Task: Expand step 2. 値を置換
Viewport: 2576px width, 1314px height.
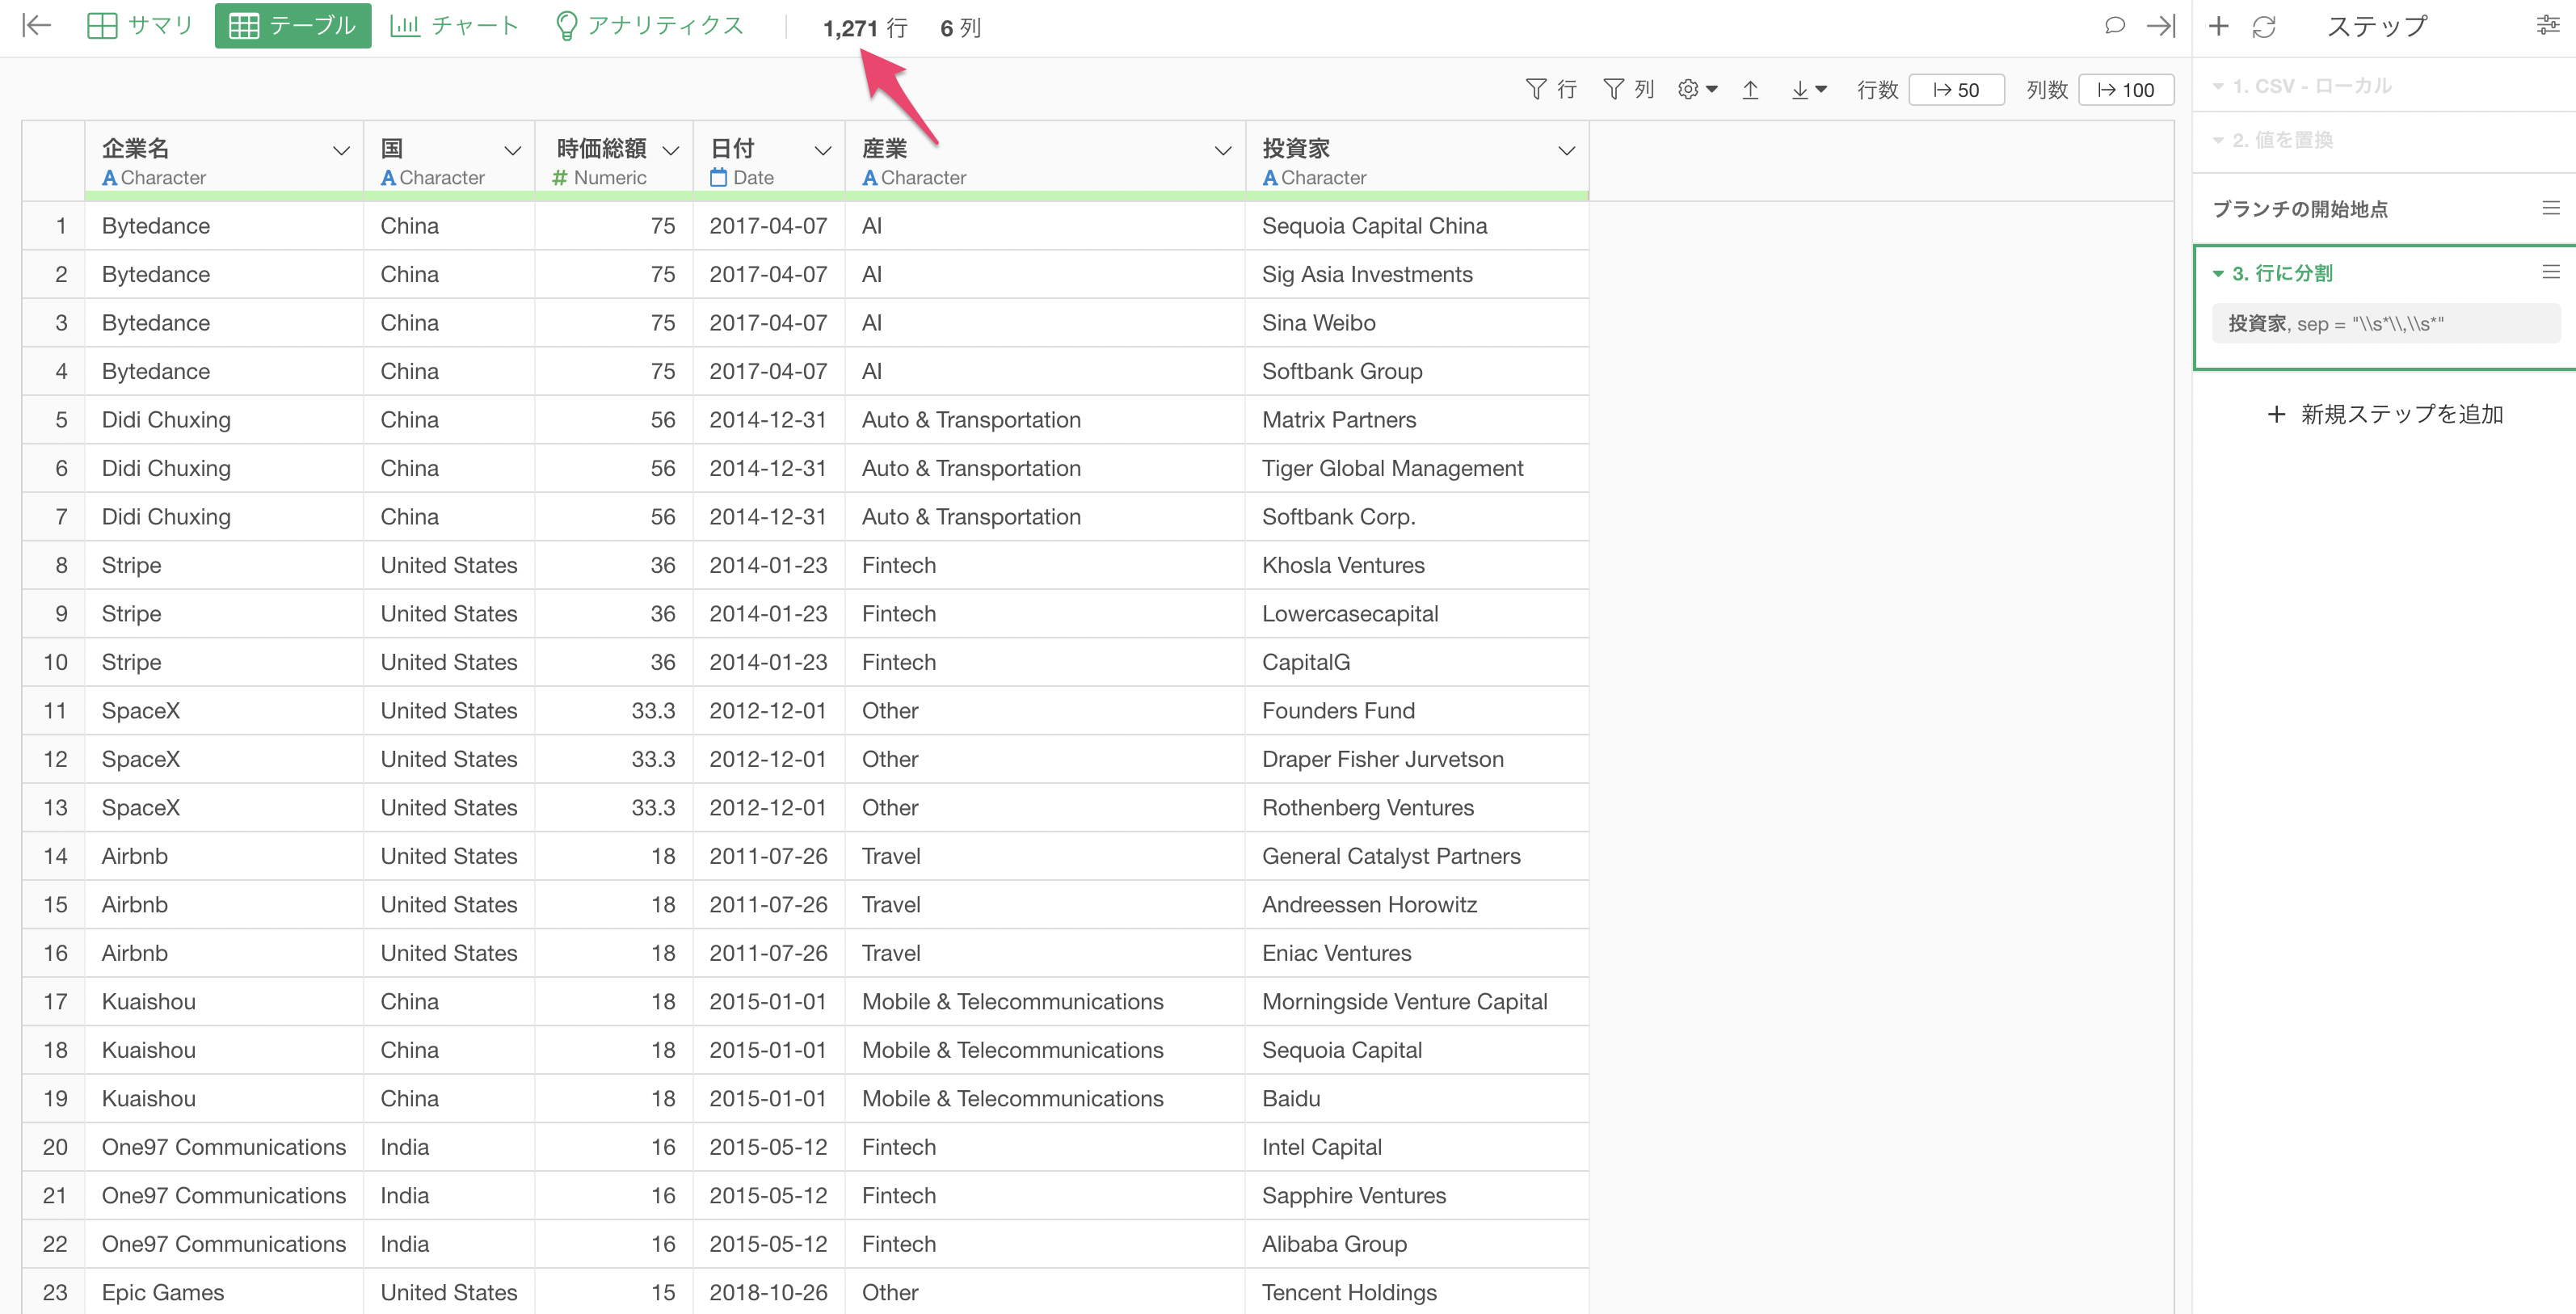Action: pyautogui.click(x=2274, y=140)
